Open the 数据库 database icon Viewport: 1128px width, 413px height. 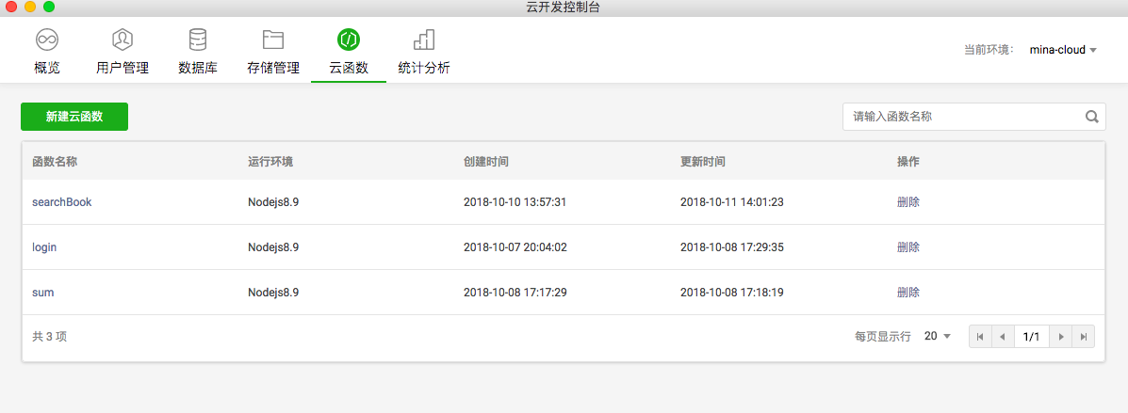[198, 40]
